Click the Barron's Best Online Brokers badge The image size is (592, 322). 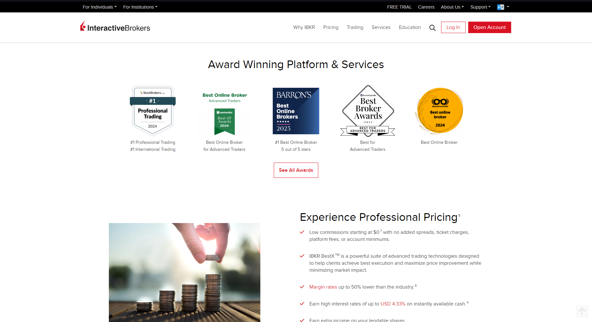296,111
